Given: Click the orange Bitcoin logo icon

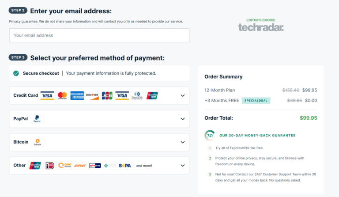Looking at the screenshot, I should point(38,142).
